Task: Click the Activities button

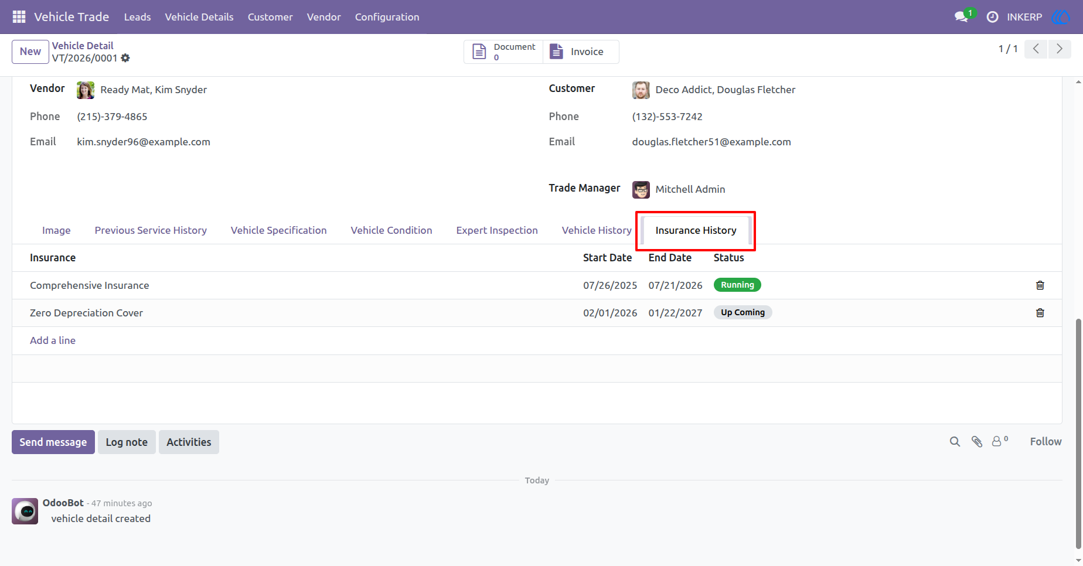Action: click(189, 442)
